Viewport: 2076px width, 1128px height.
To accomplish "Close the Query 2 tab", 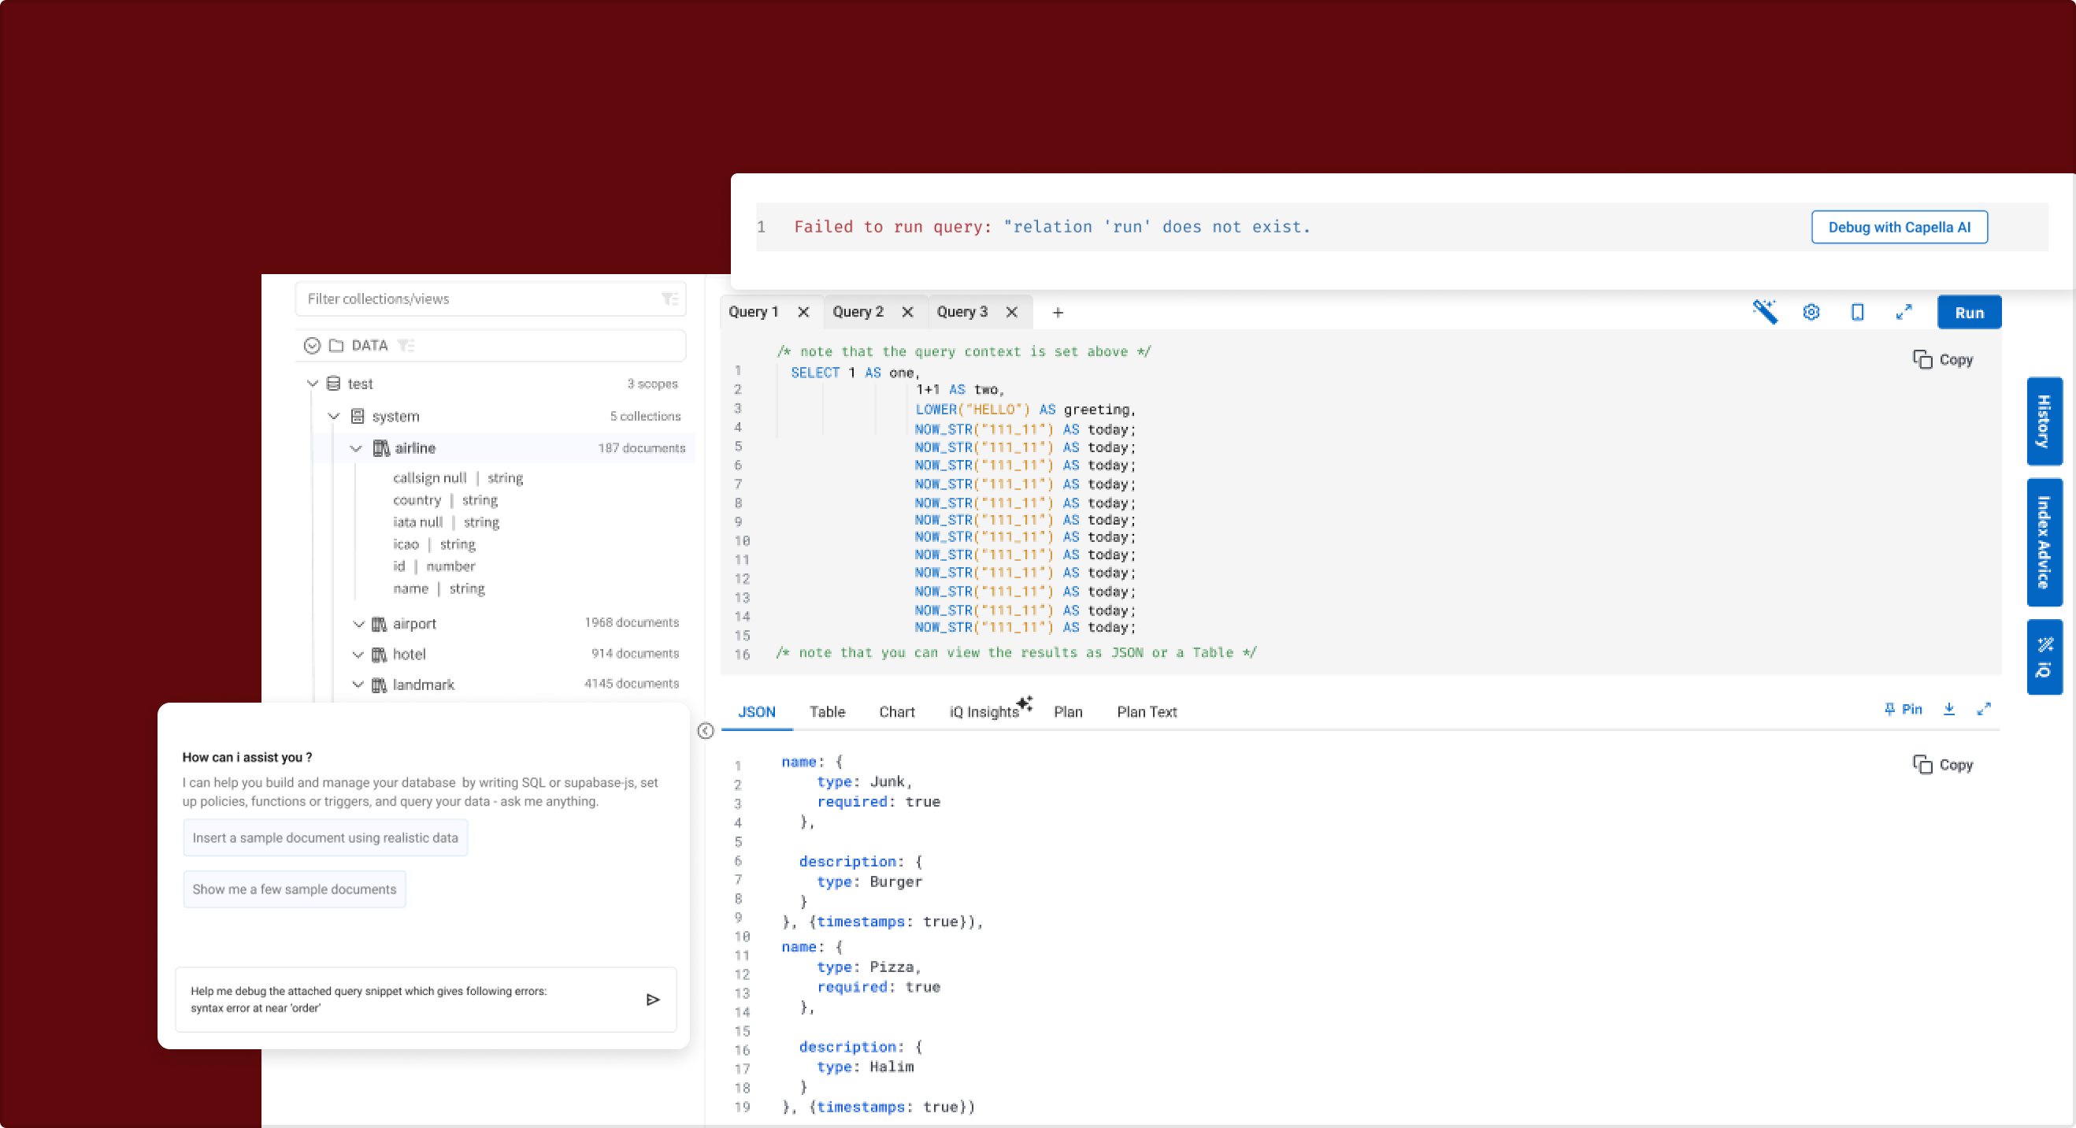I will tap(906, 312).
